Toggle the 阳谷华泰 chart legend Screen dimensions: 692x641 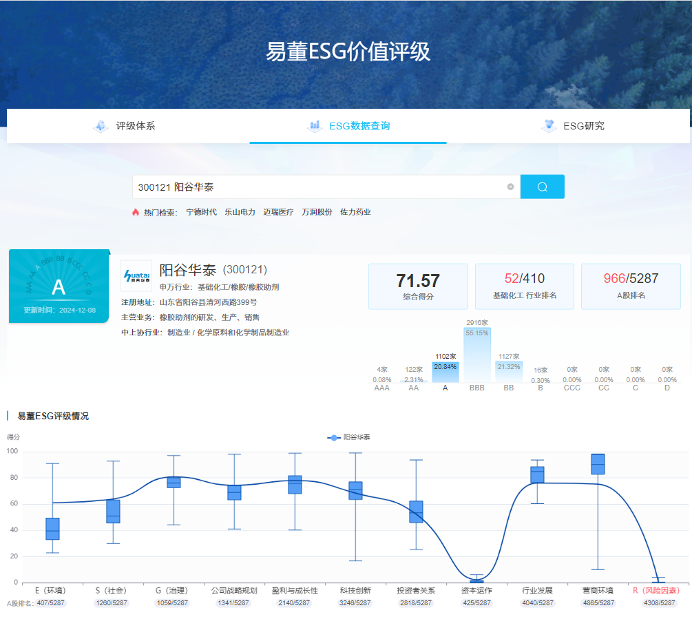348,437
